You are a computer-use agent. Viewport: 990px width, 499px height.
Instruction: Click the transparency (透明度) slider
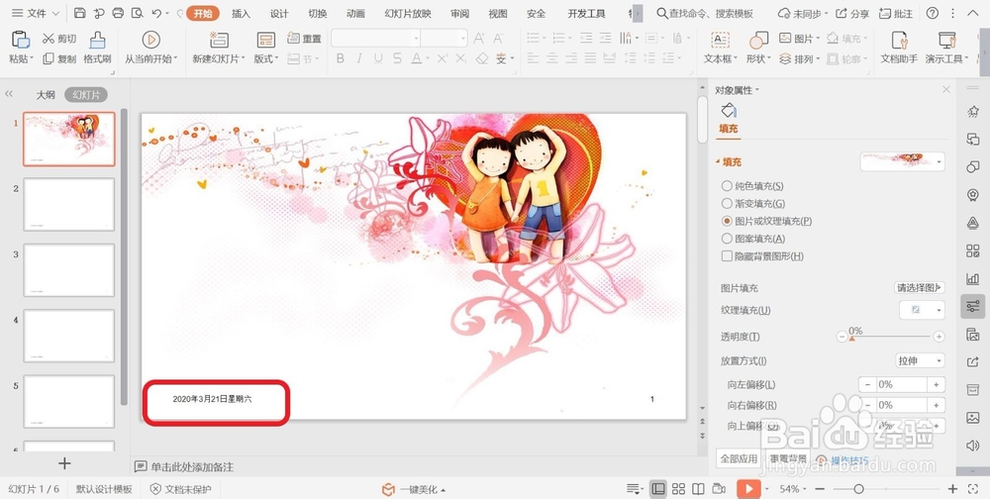tap(890, 337)
